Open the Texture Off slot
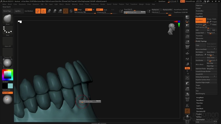 (8, 52)
